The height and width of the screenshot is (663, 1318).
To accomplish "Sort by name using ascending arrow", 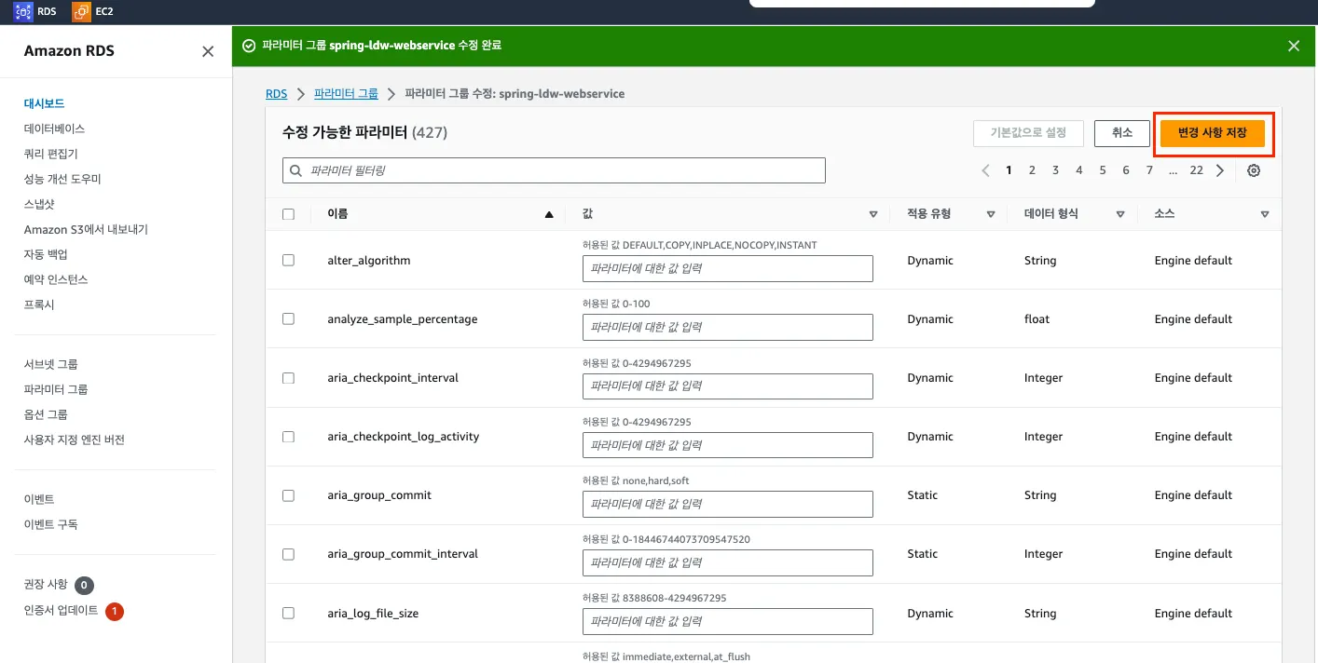I will click(x=549, y=214).
